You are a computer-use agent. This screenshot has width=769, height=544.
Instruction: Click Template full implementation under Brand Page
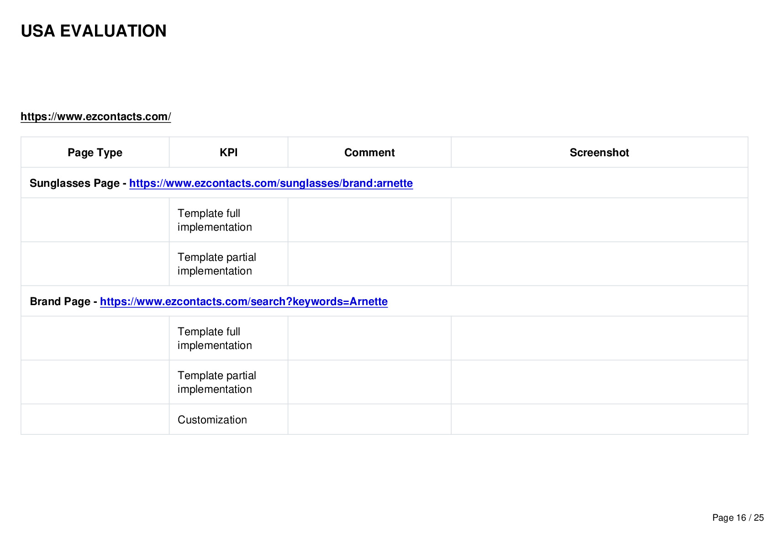(215, 338)
